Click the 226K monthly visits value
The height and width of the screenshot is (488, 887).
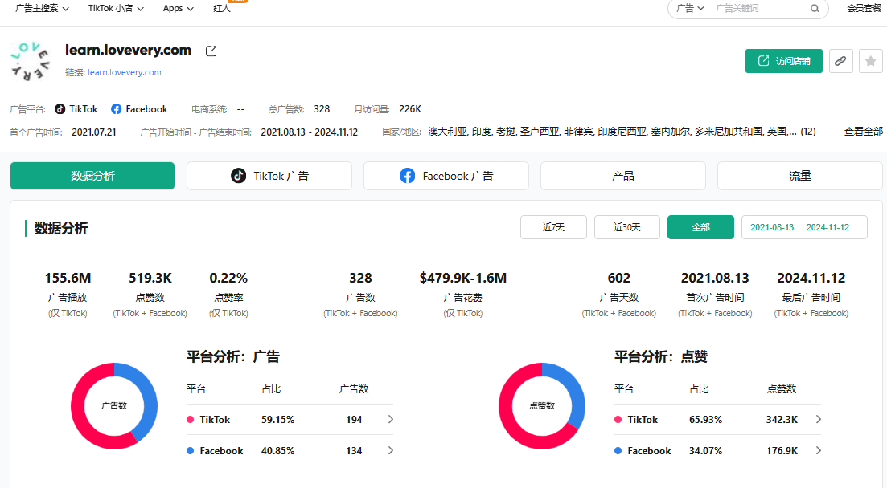pos(410,109)
